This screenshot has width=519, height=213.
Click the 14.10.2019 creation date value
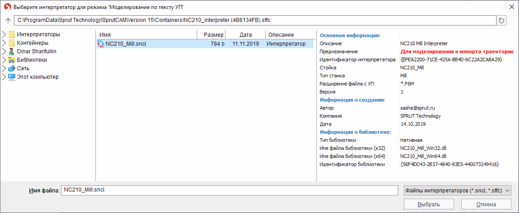coord(413,124)
